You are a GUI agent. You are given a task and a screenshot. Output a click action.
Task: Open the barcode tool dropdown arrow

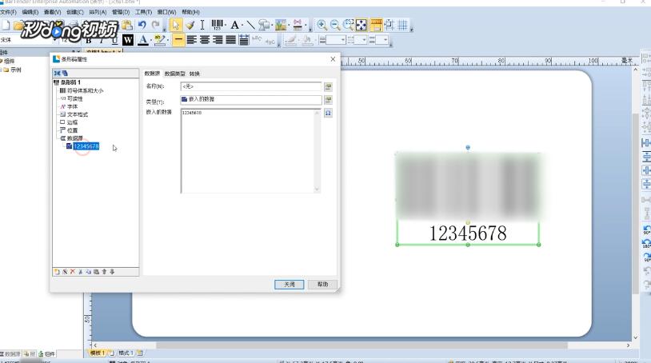[226, 26]
